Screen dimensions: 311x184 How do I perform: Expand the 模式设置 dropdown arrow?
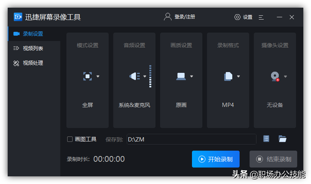click(x=98, y=76)
